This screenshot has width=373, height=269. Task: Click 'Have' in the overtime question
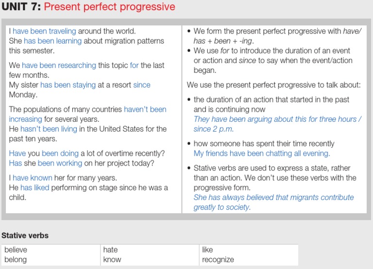(x=17, y=153)
